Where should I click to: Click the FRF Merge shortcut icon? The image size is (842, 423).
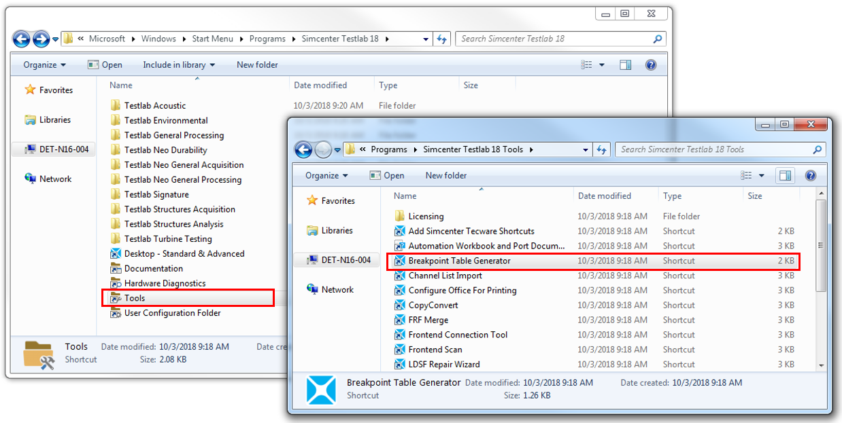[400, 320]
